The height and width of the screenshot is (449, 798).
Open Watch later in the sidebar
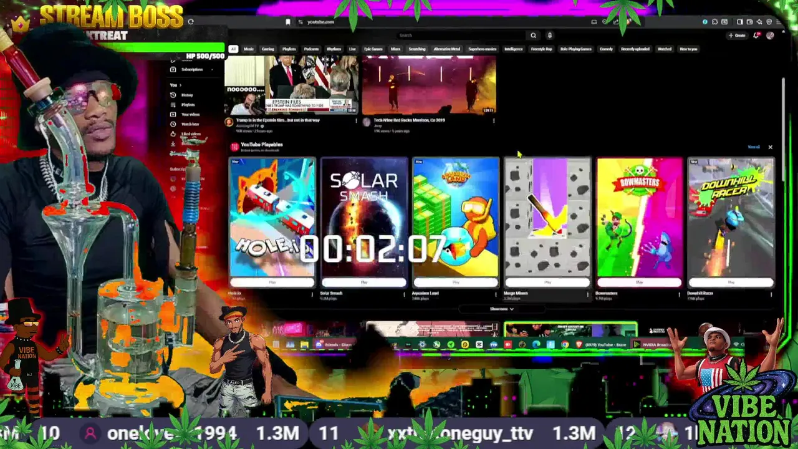[x=189, y=124]
